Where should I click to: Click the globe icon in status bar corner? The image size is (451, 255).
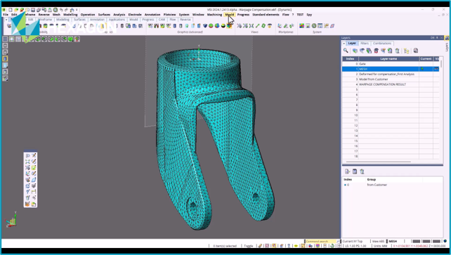tap(445, 241)
